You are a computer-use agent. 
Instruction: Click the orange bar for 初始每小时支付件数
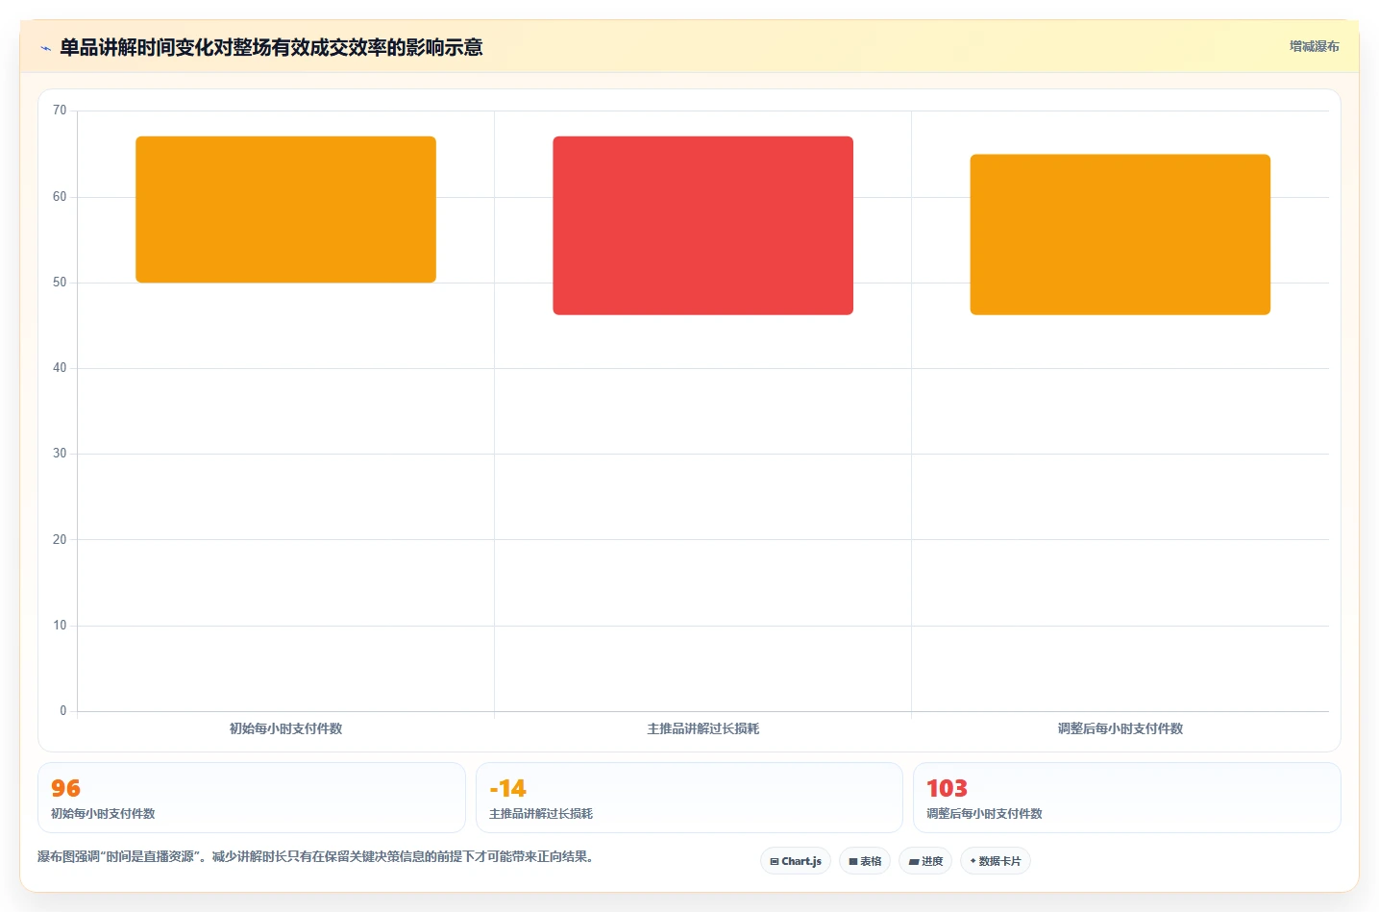point(285,210)
